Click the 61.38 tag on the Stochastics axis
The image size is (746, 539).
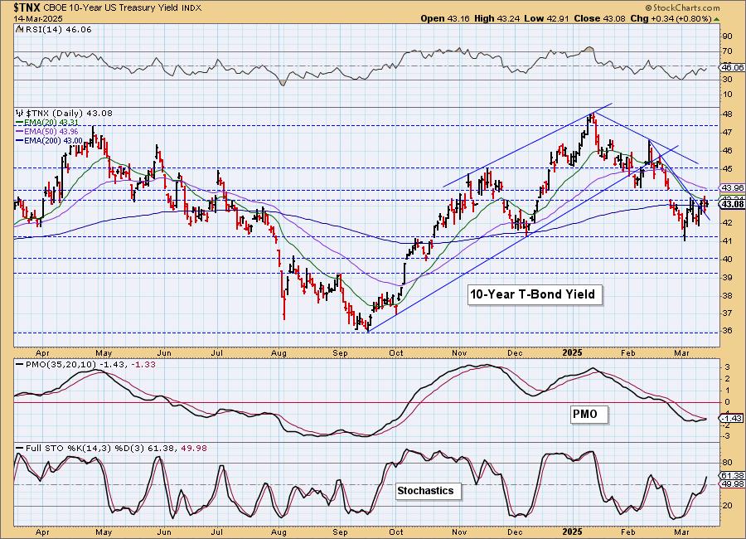coord(733,476)
